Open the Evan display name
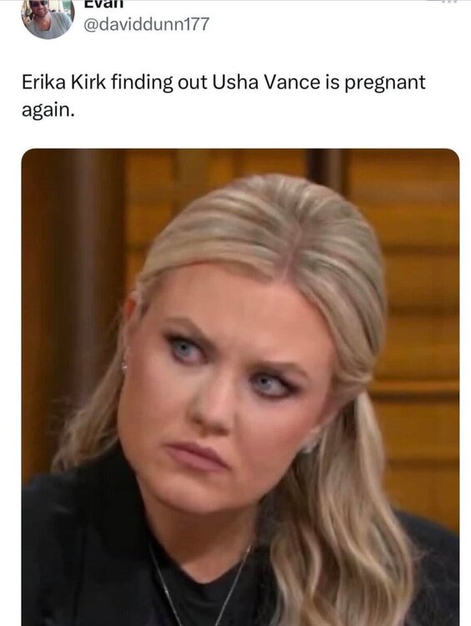This screenshot has height=626, width=471. (103, 3)
